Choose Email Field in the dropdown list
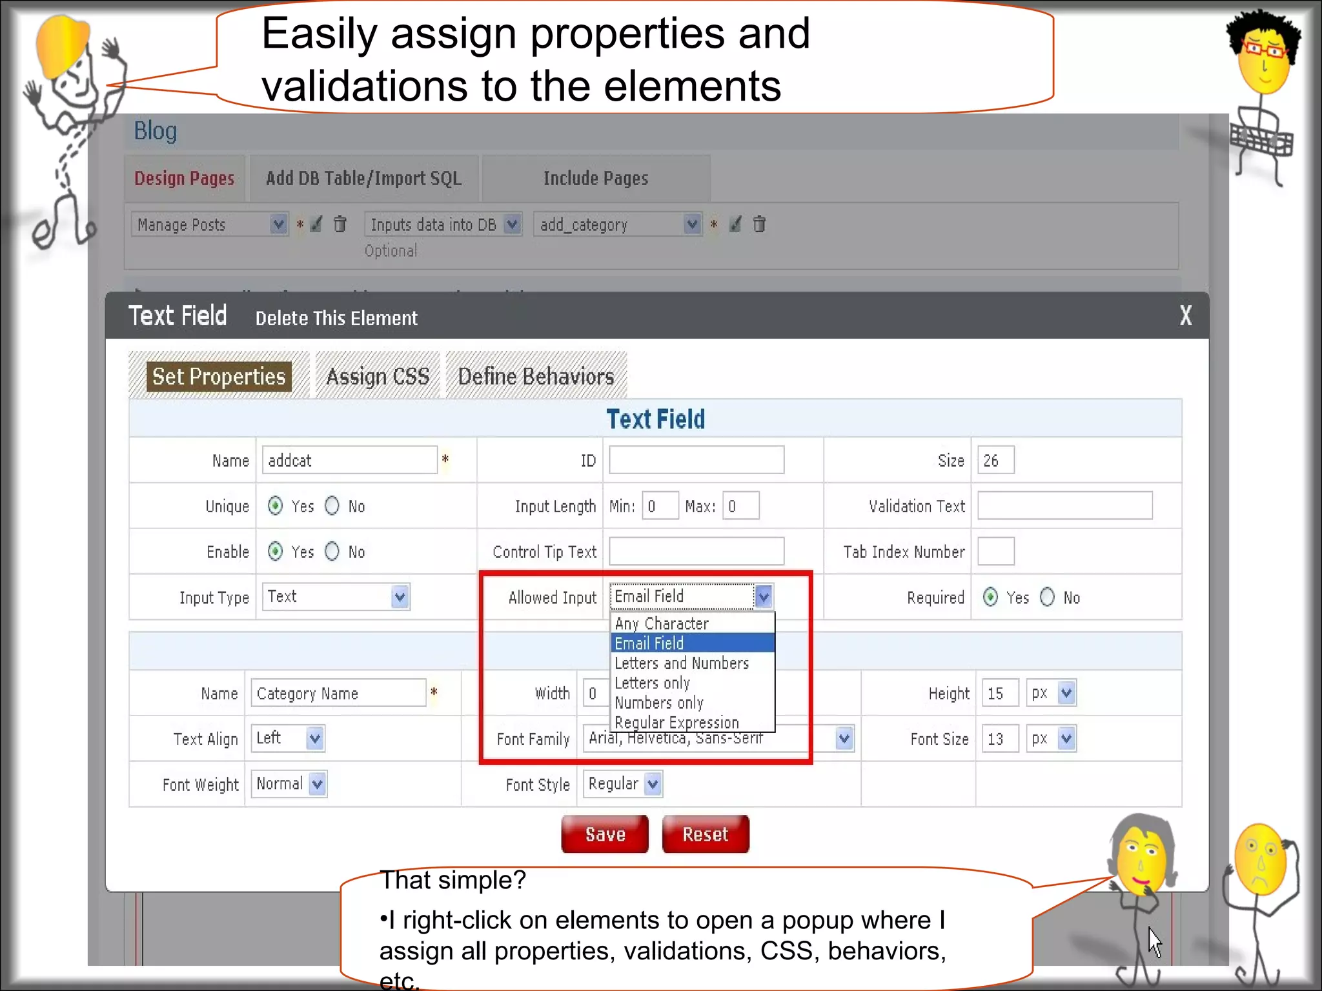1322x991 pixels. [x=693, y=643]
